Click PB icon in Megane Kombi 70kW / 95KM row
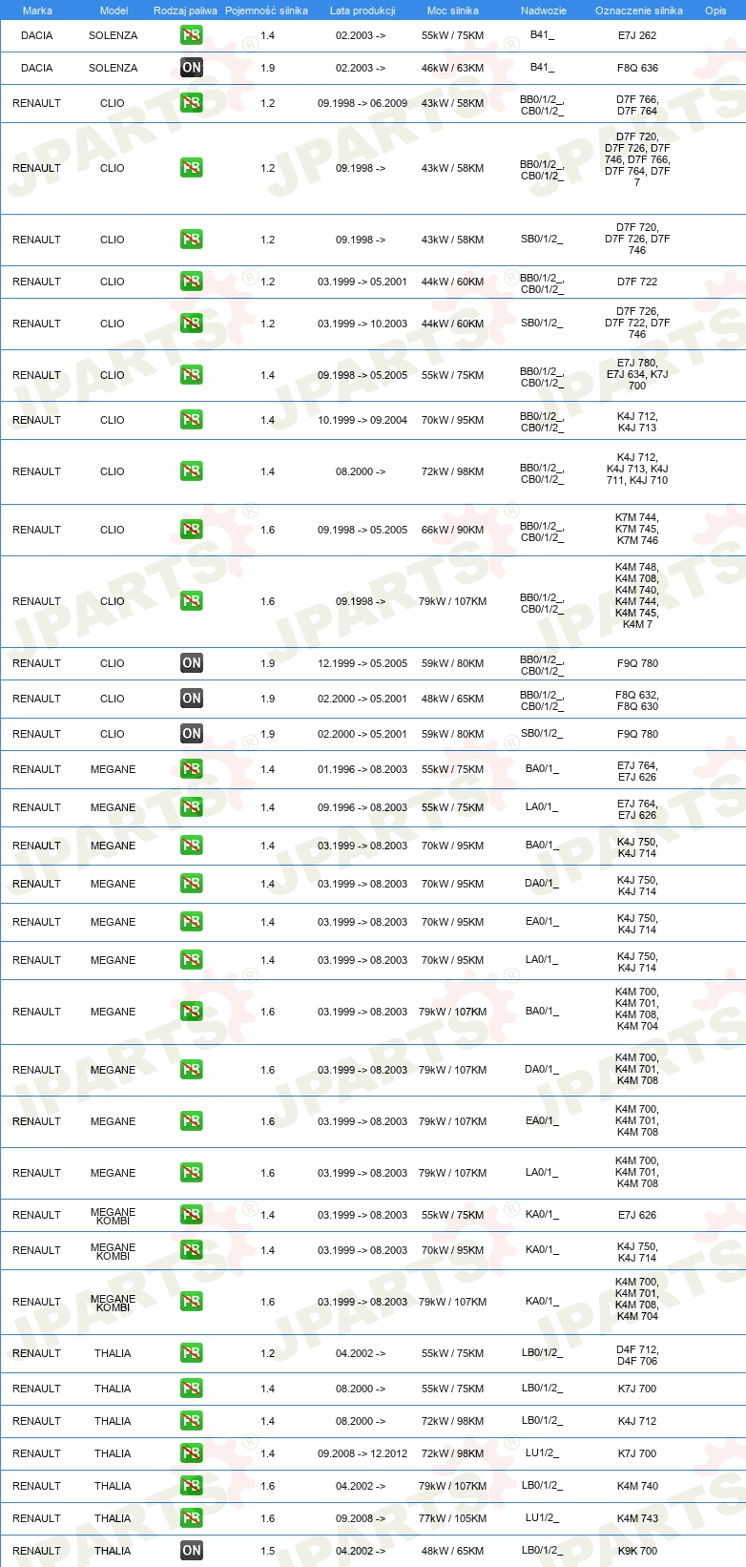The image size is (746, 1567). tap(192, 1250)
